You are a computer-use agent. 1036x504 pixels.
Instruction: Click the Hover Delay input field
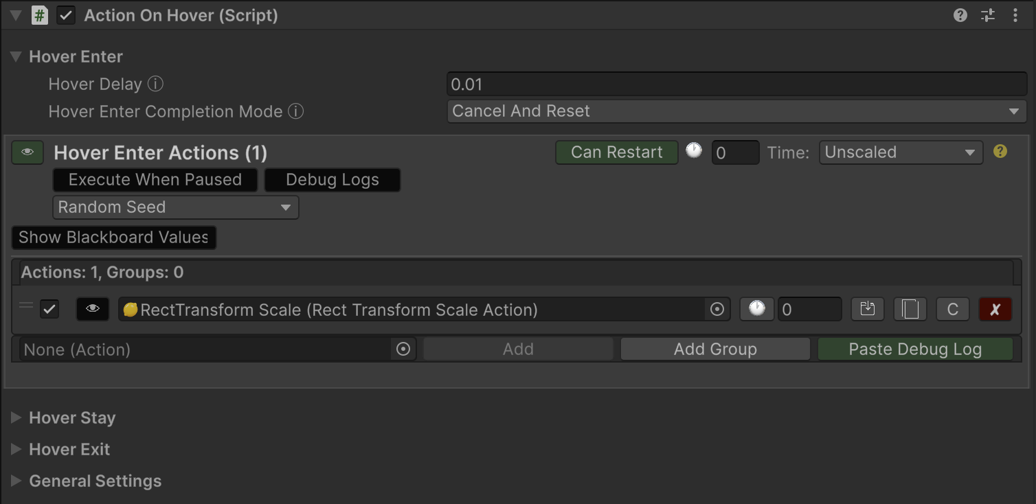pyautogui.click(x=736, y=84)
